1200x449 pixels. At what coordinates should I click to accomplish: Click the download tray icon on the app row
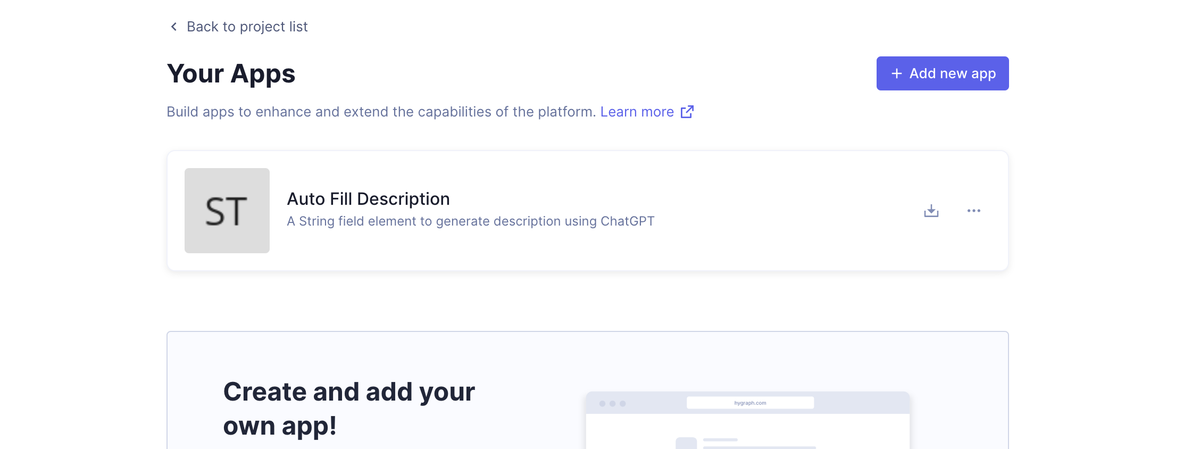click(931, 211)
